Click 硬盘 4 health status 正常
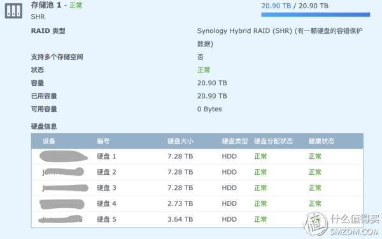 coord(315,203)
